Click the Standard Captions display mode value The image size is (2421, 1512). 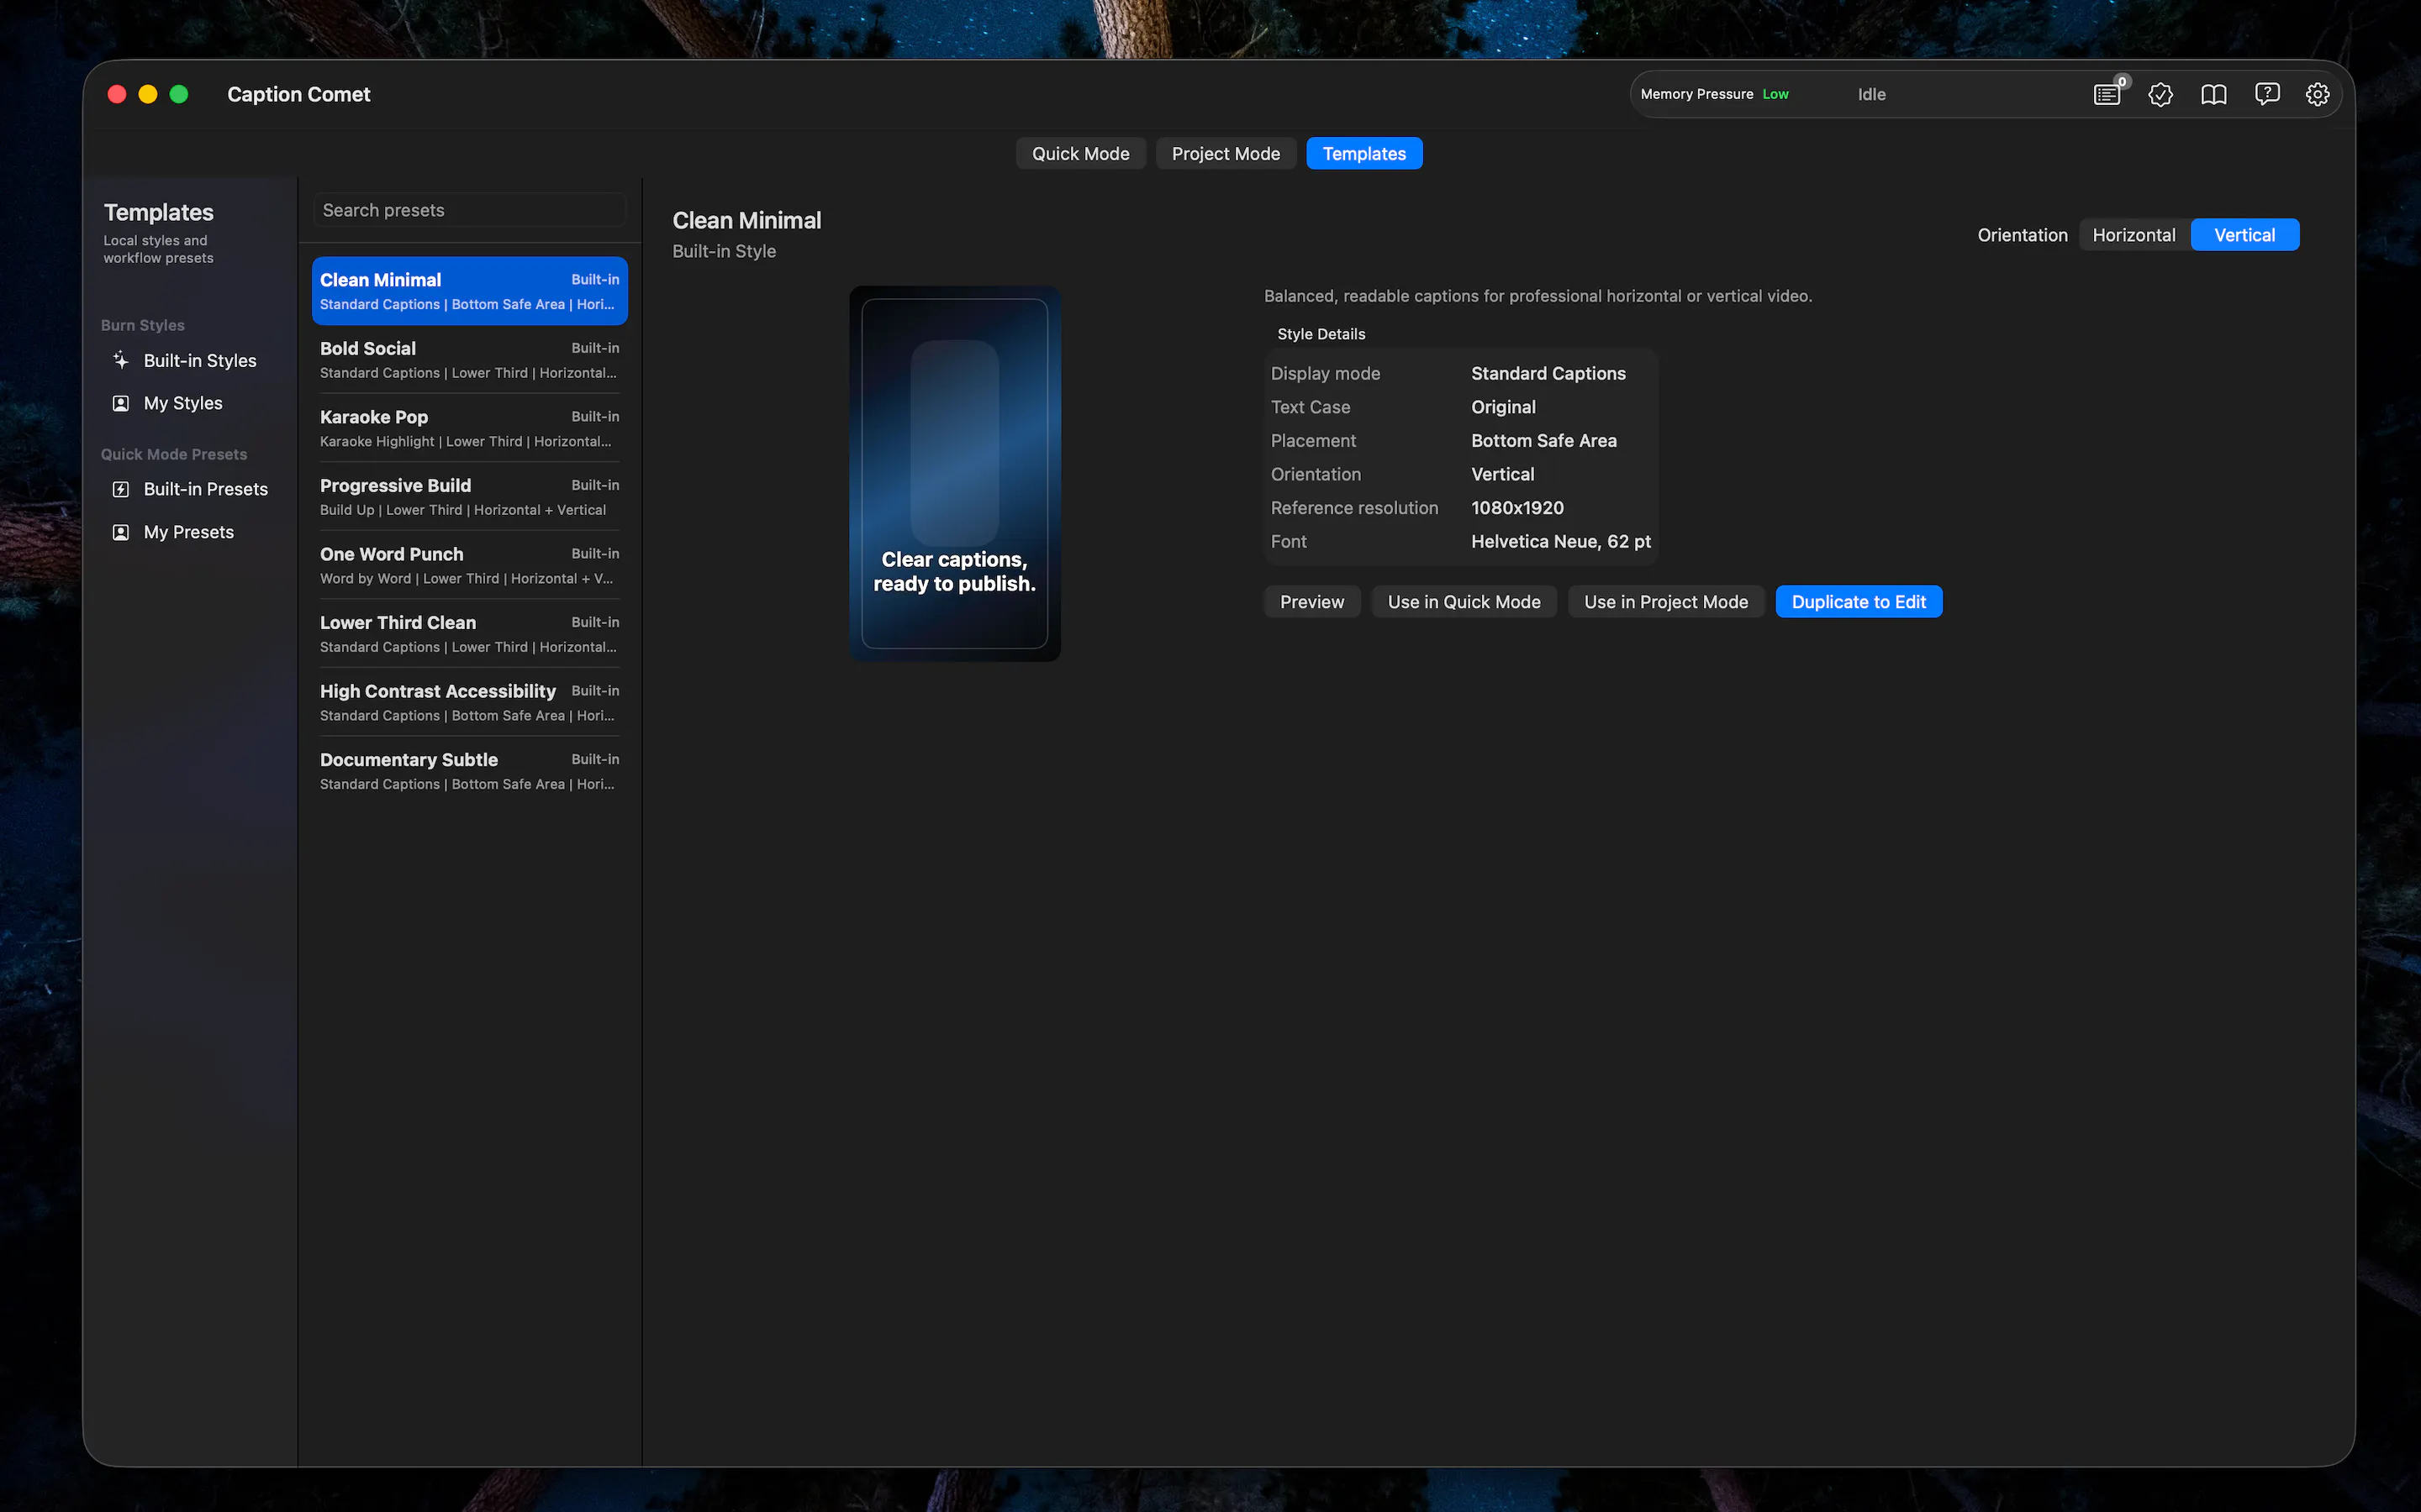(x=1548, y=373)
